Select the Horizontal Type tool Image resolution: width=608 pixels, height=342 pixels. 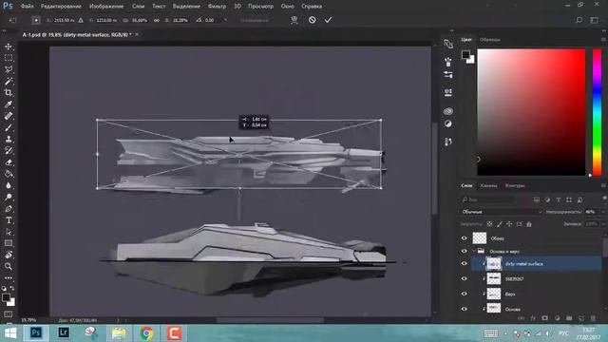[9, 220]
